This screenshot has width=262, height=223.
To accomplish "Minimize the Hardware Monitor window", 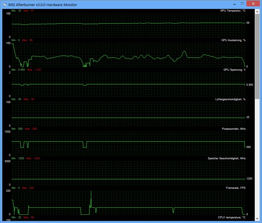I will coord(234,4).
